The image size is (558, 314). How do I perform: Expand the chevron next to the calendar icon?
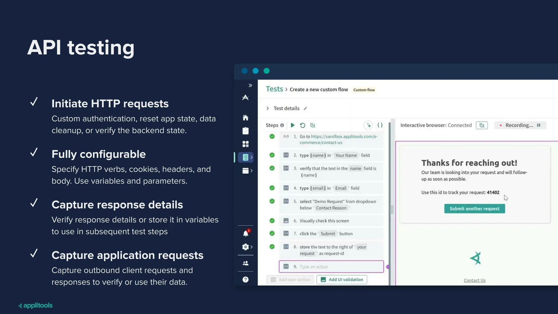[x=251, y=171]
